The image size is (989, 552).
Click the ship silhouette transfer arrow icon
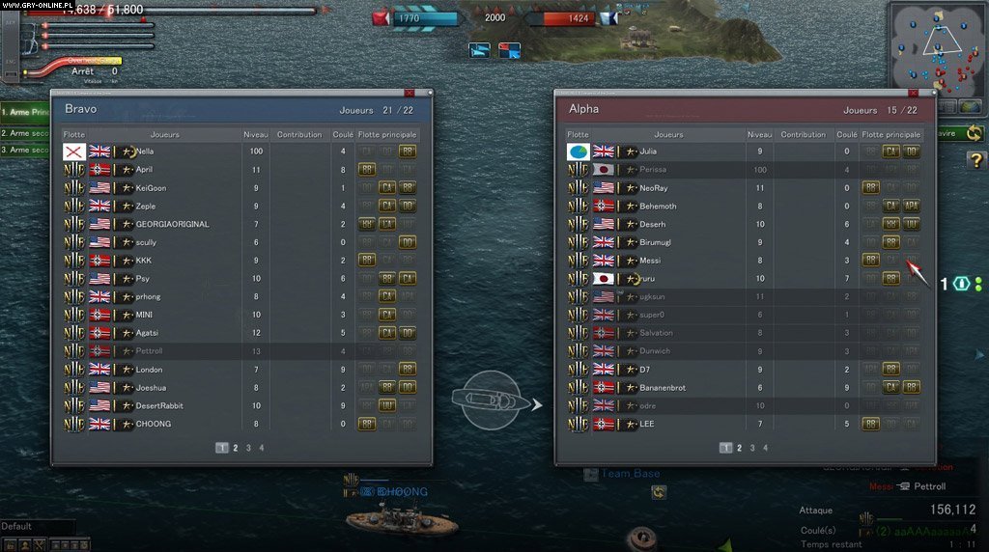pos(497,400)
